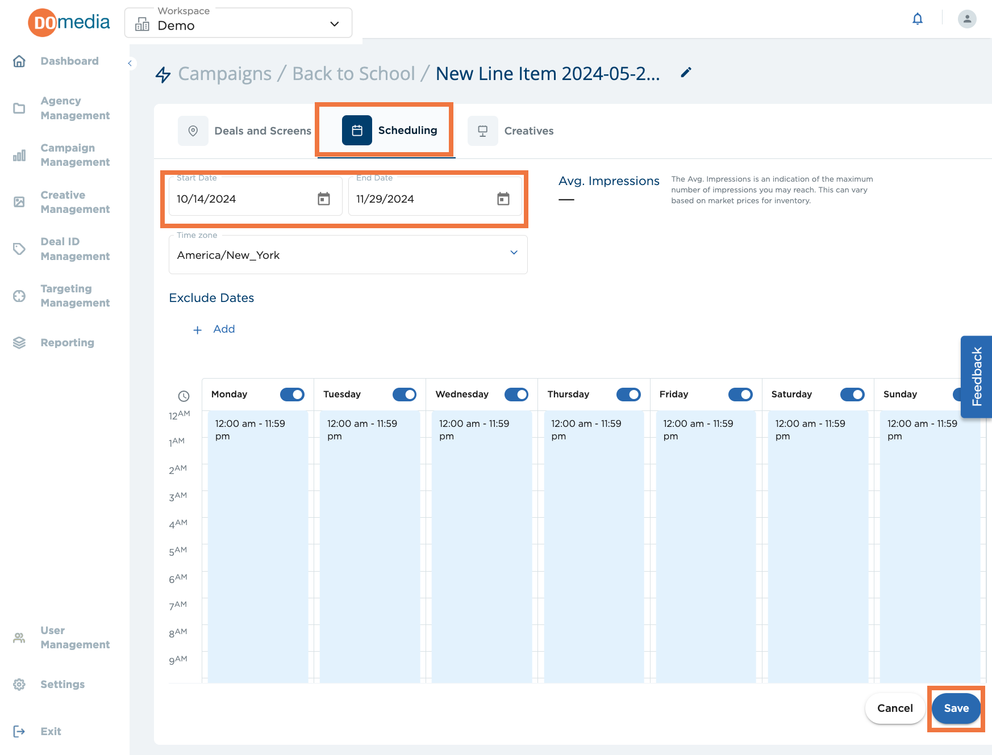Click the Scheduling calendar icon

357,131
